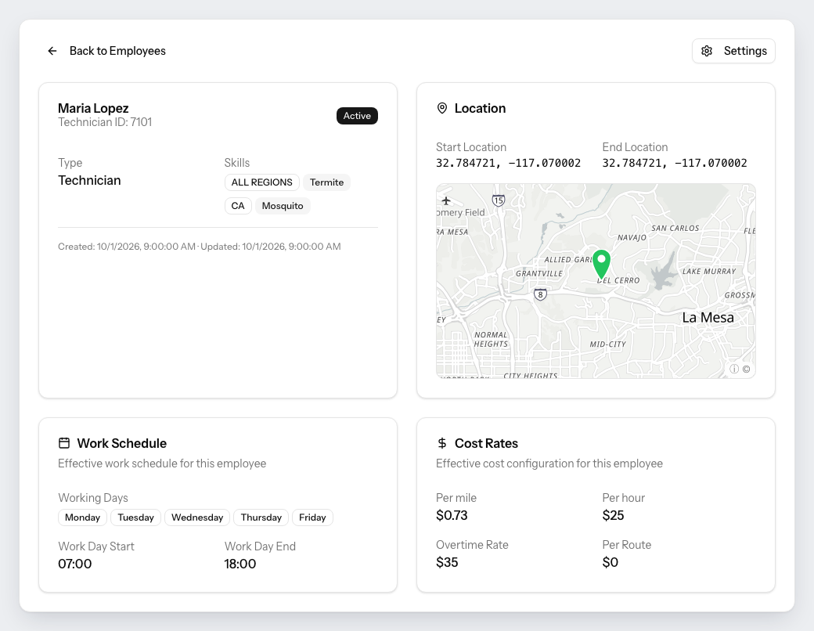Click the Start Location coordinates value
Viewport: 814px width, 631px height.
point(508,163)
